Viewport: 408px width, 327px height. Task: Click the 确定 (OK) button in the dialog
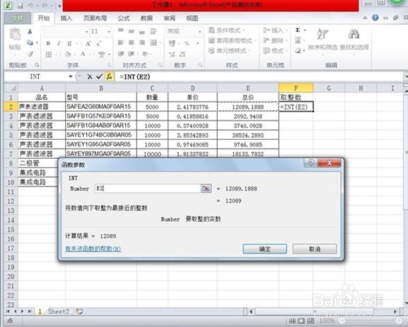tap(265, 249)
